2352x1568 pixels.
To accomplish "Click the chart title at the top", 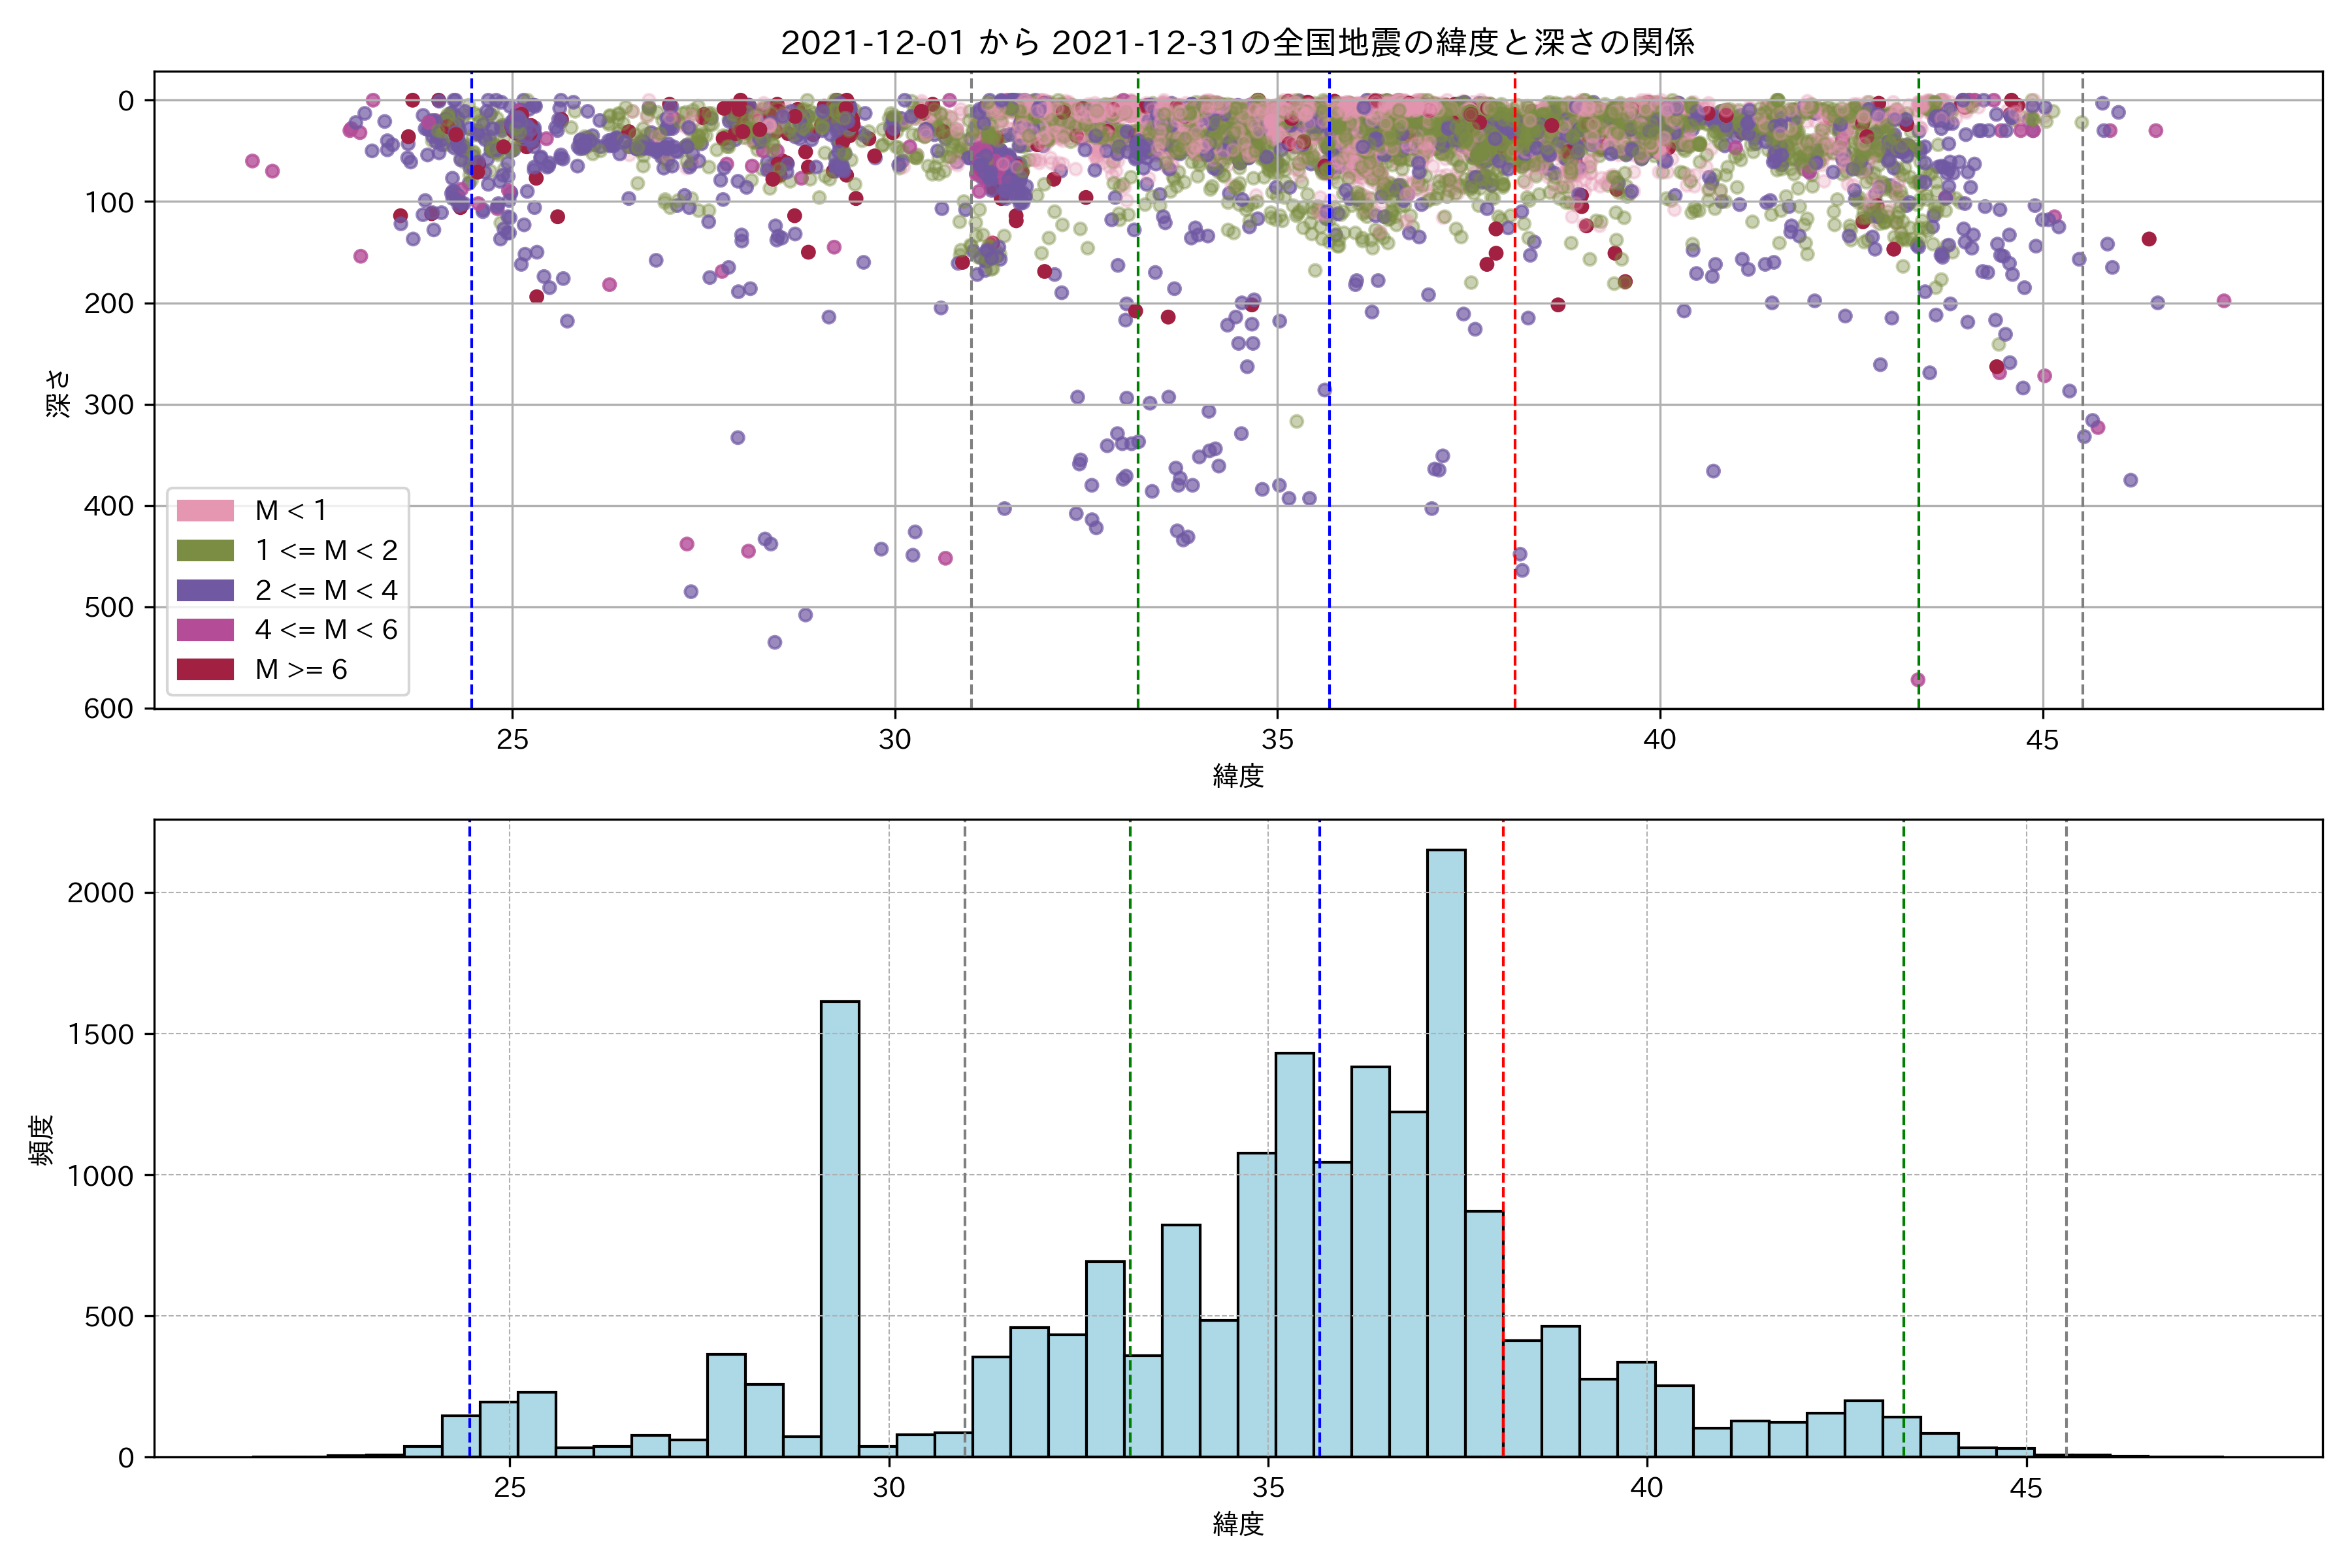I will 1237,42.
